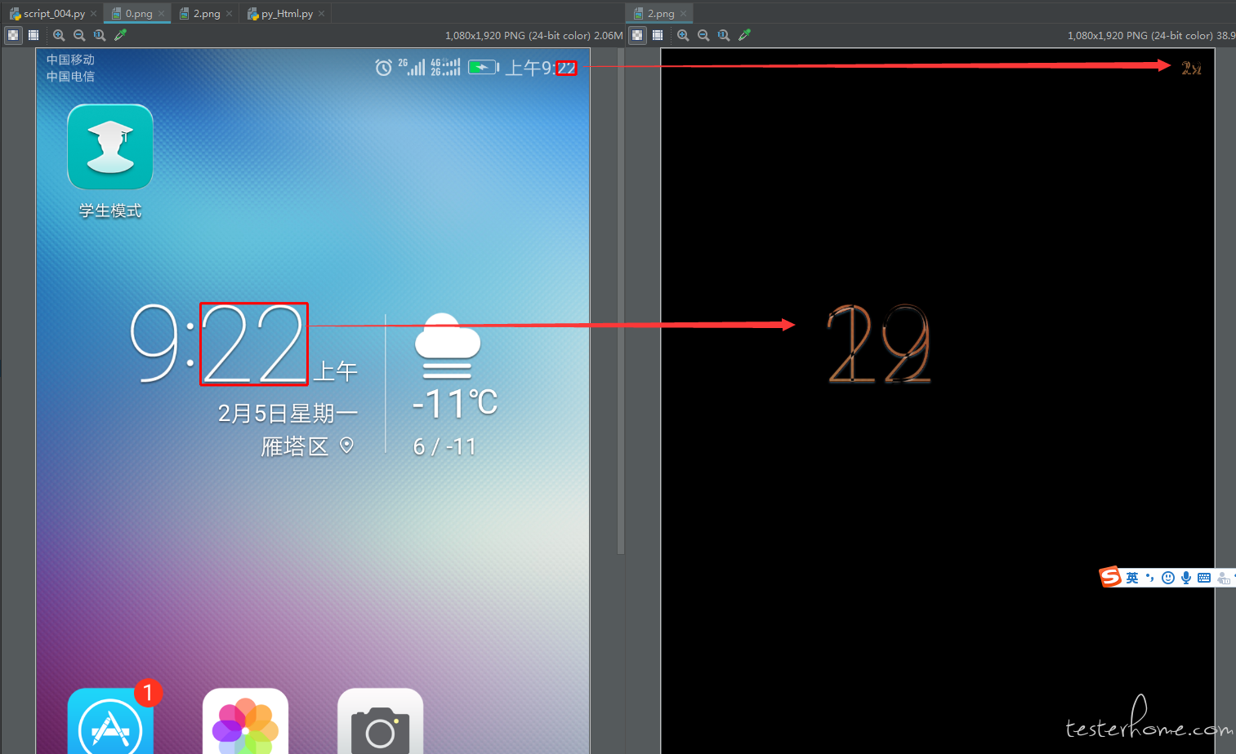The height and width of the screenshot is (754, 1236).
Task: Click the location pin beside 雁塔区
Action: (x=346, y=446)
